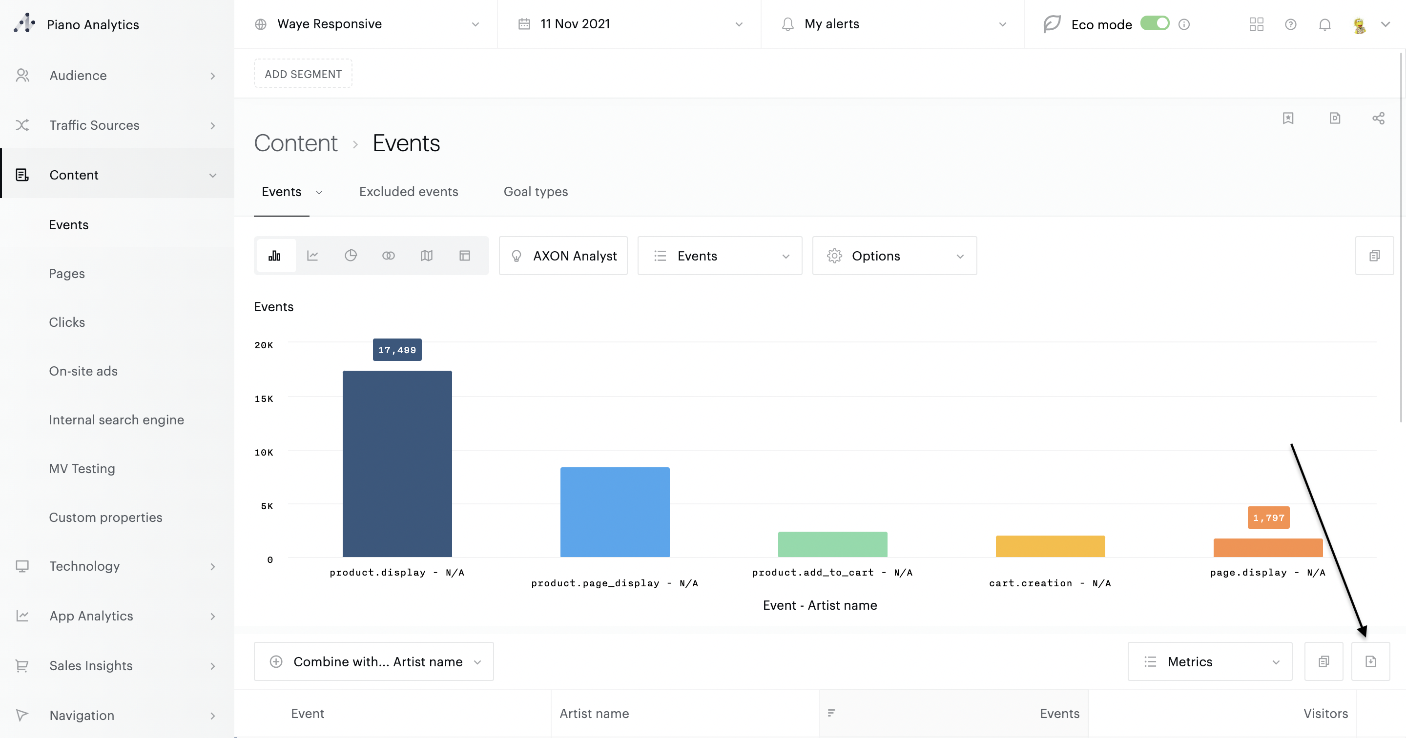Select the bar chart view toggle

(274, 255)
